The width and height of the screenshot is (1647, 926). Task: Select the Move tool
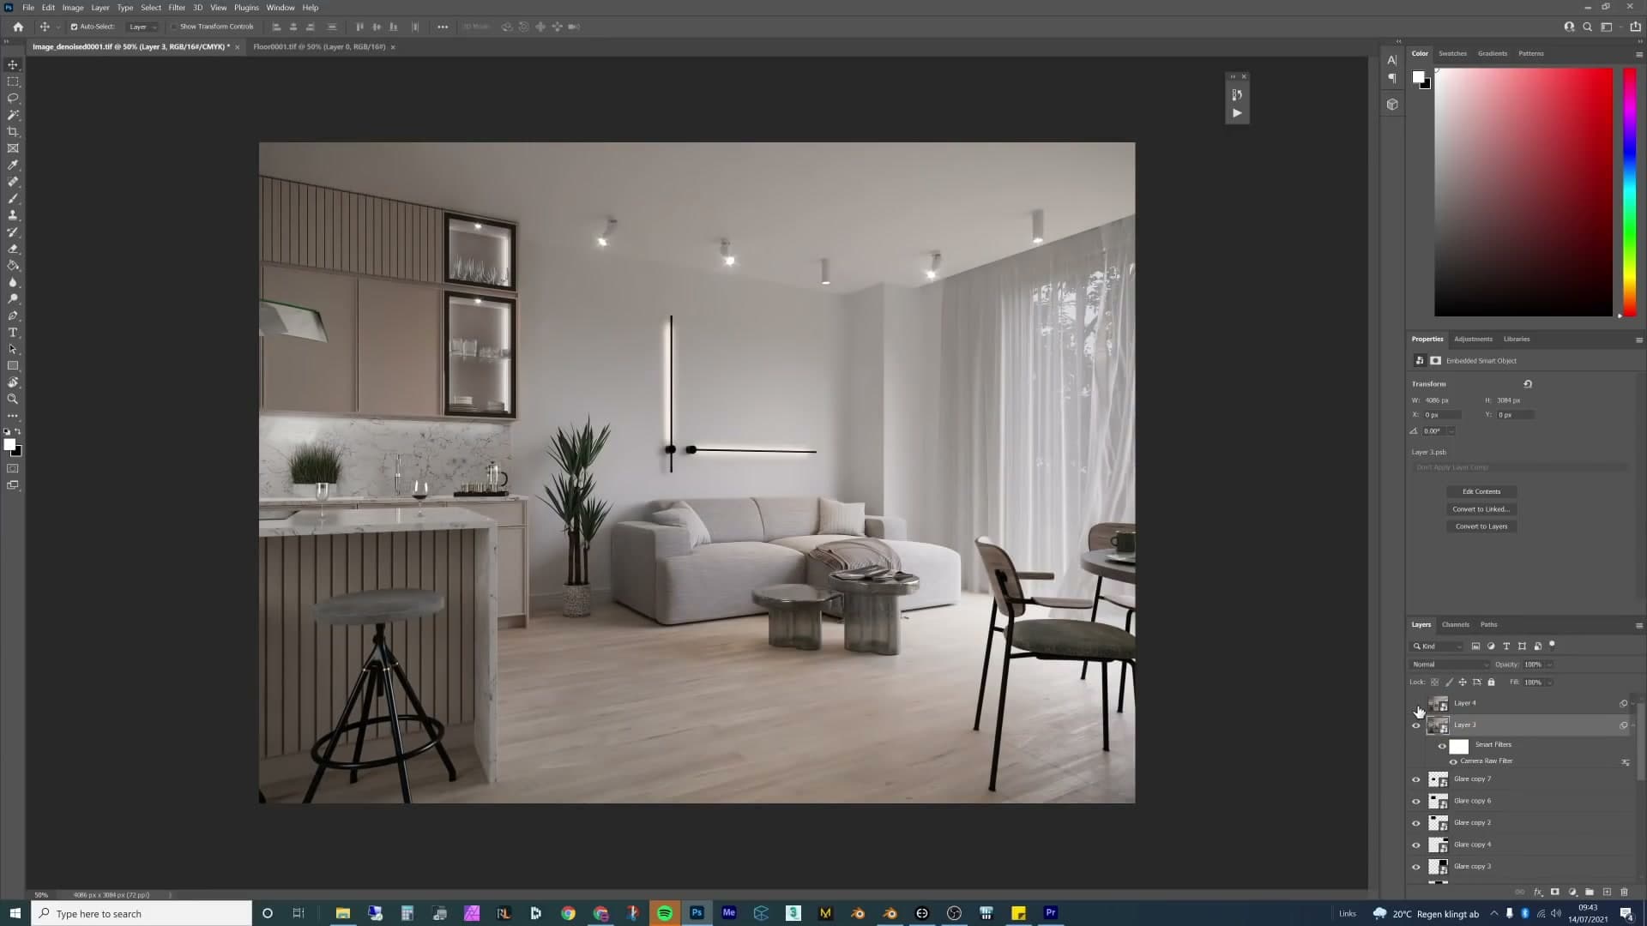point(13,65)
